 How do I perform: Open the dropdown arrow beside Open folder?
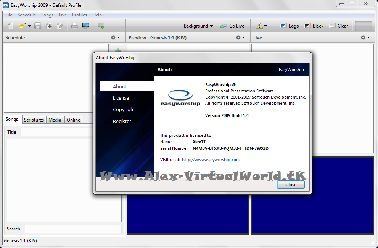tap(29, 26)
